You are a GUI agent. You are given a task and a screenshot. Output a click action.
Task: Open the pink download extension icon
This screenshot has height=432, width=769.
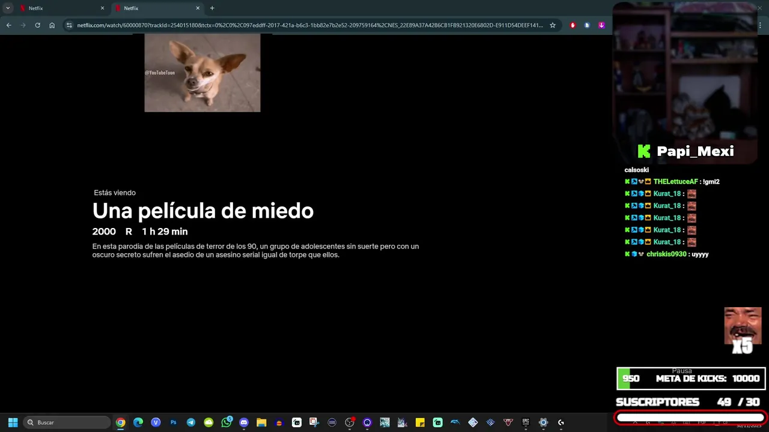pyautogui.click(x=601, y=25)
